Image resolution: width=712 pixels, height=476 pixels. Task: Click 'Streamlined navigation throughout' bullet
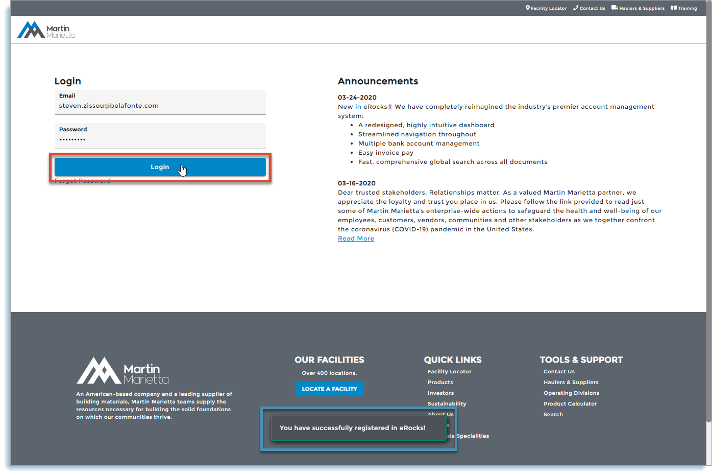point(417,134)
